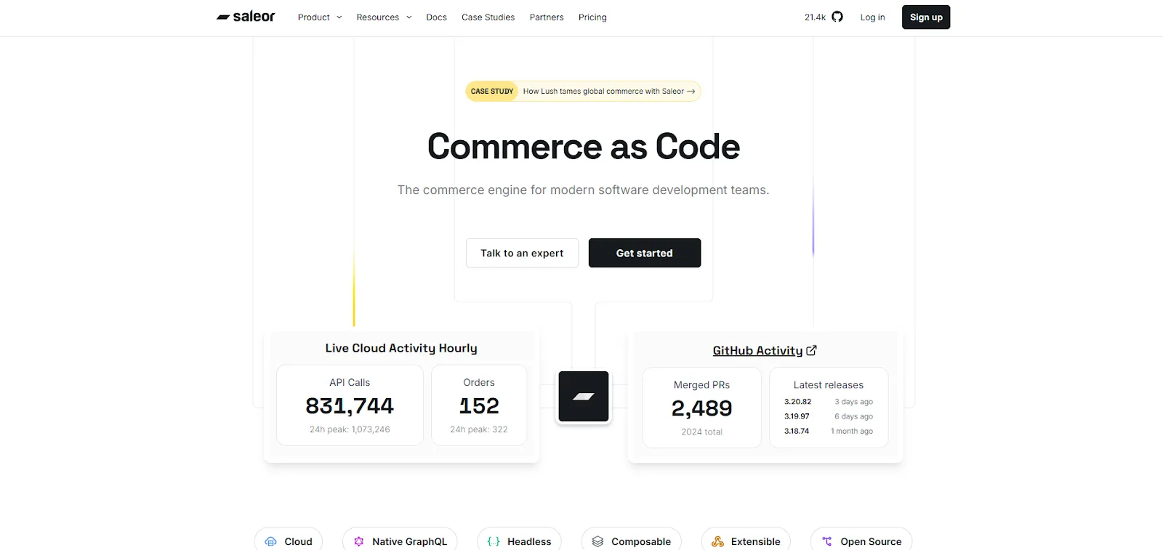Click Log in
The height and width of the screenshot is (550, 1163).
pyautogui.click(x=872, y=17)
